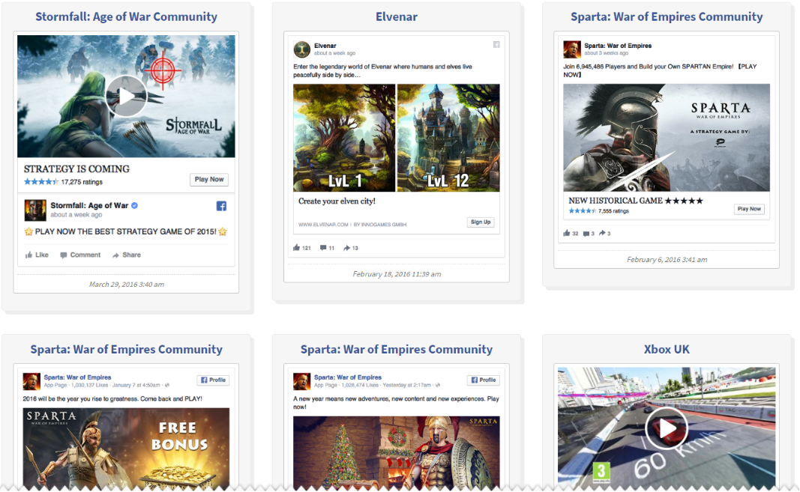Click the comment icon showing 11 comments

click(x=323, y=248)
